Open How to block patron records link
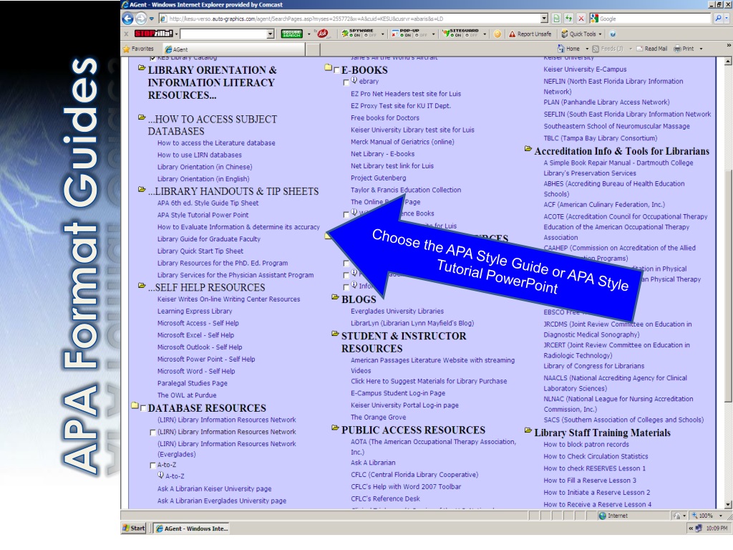 point(586,445)
